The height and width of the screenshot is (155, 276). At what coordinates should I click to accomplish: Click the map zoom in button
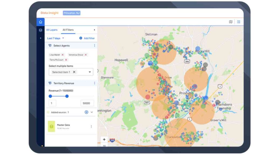104,139
